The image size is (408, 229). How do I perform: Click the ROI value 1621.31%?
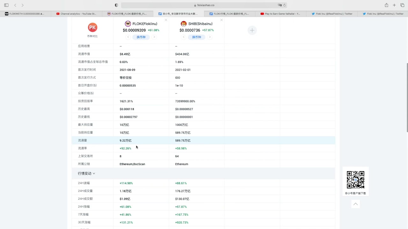coord(126,101)
